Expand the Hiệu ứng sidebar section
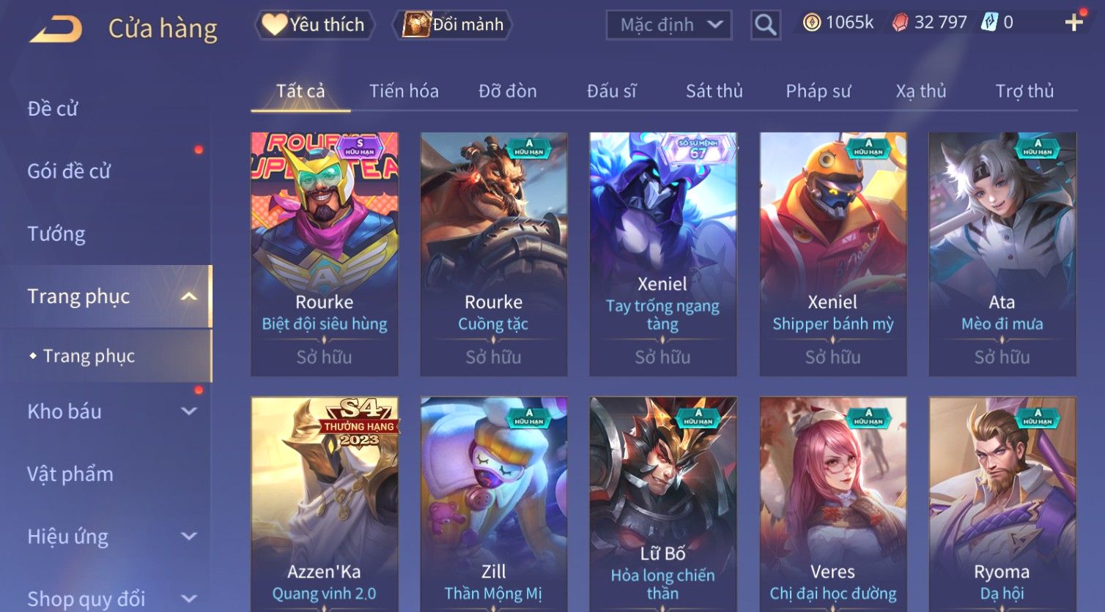 point(189,537)
